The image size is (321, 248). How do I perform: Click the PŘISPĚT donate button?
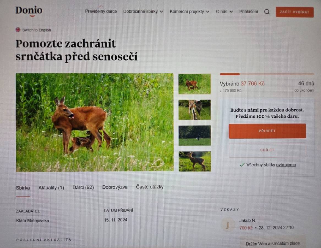[x=267, y=131]
